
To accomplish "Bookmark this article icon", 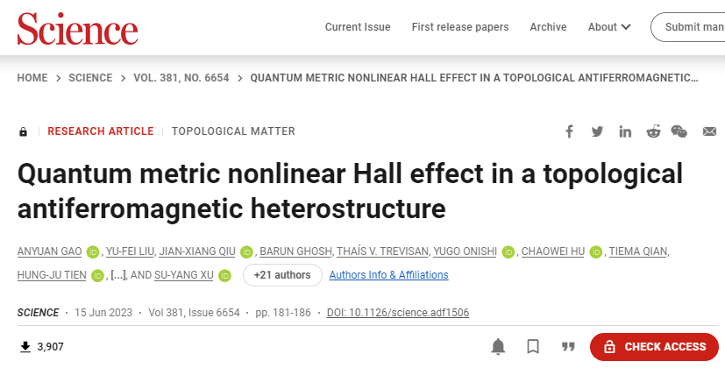I will [533, 346].
